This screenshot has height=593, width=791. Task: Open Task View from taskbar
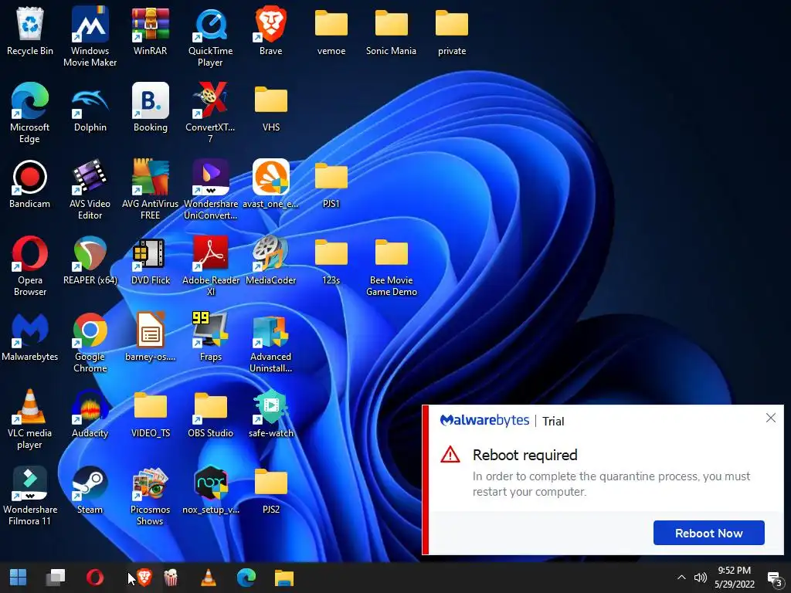pos(56,578)
